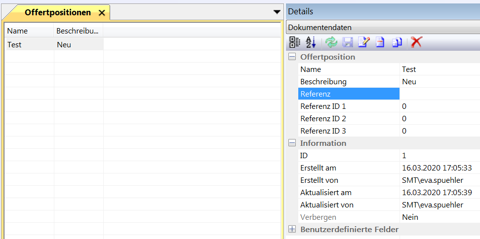Click the save floppy disk icon
This screenshot has height=239, width=480.
point(347,42)
